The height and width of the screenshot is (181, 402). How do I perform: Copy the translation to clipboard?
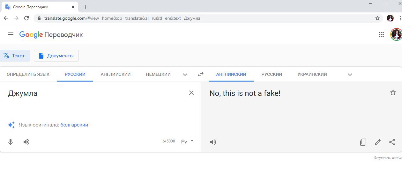click(363, 142)
